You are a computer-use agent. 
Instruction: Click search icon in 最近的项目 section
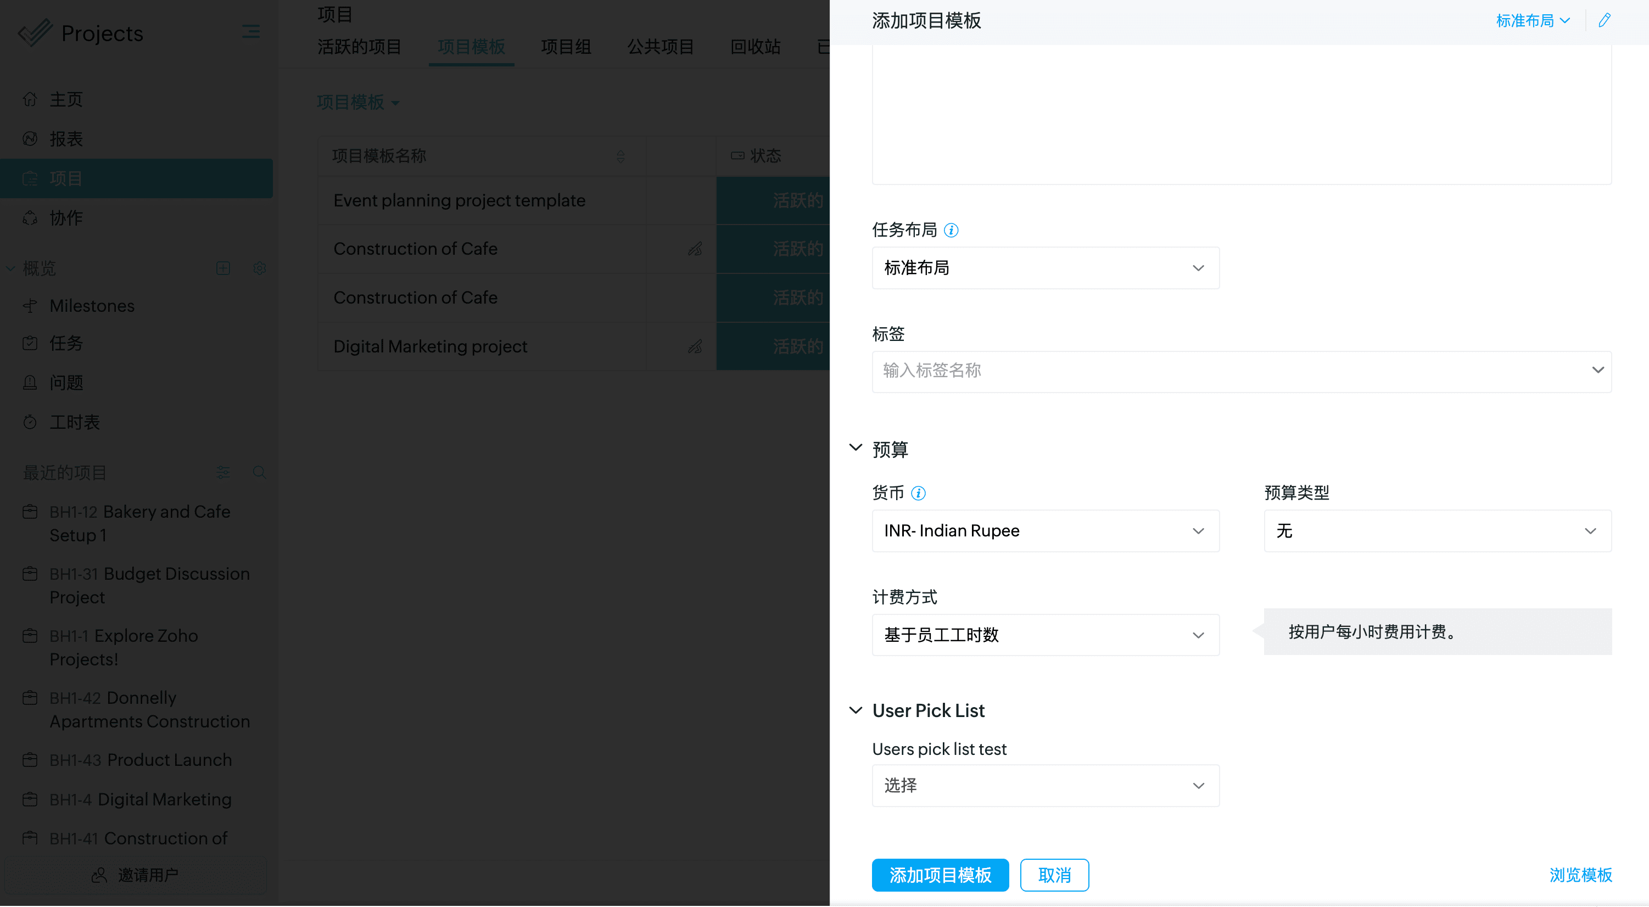pyautogui.click(x=259, y=473)
